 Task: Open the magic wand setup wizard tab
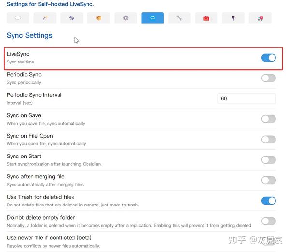45,18
